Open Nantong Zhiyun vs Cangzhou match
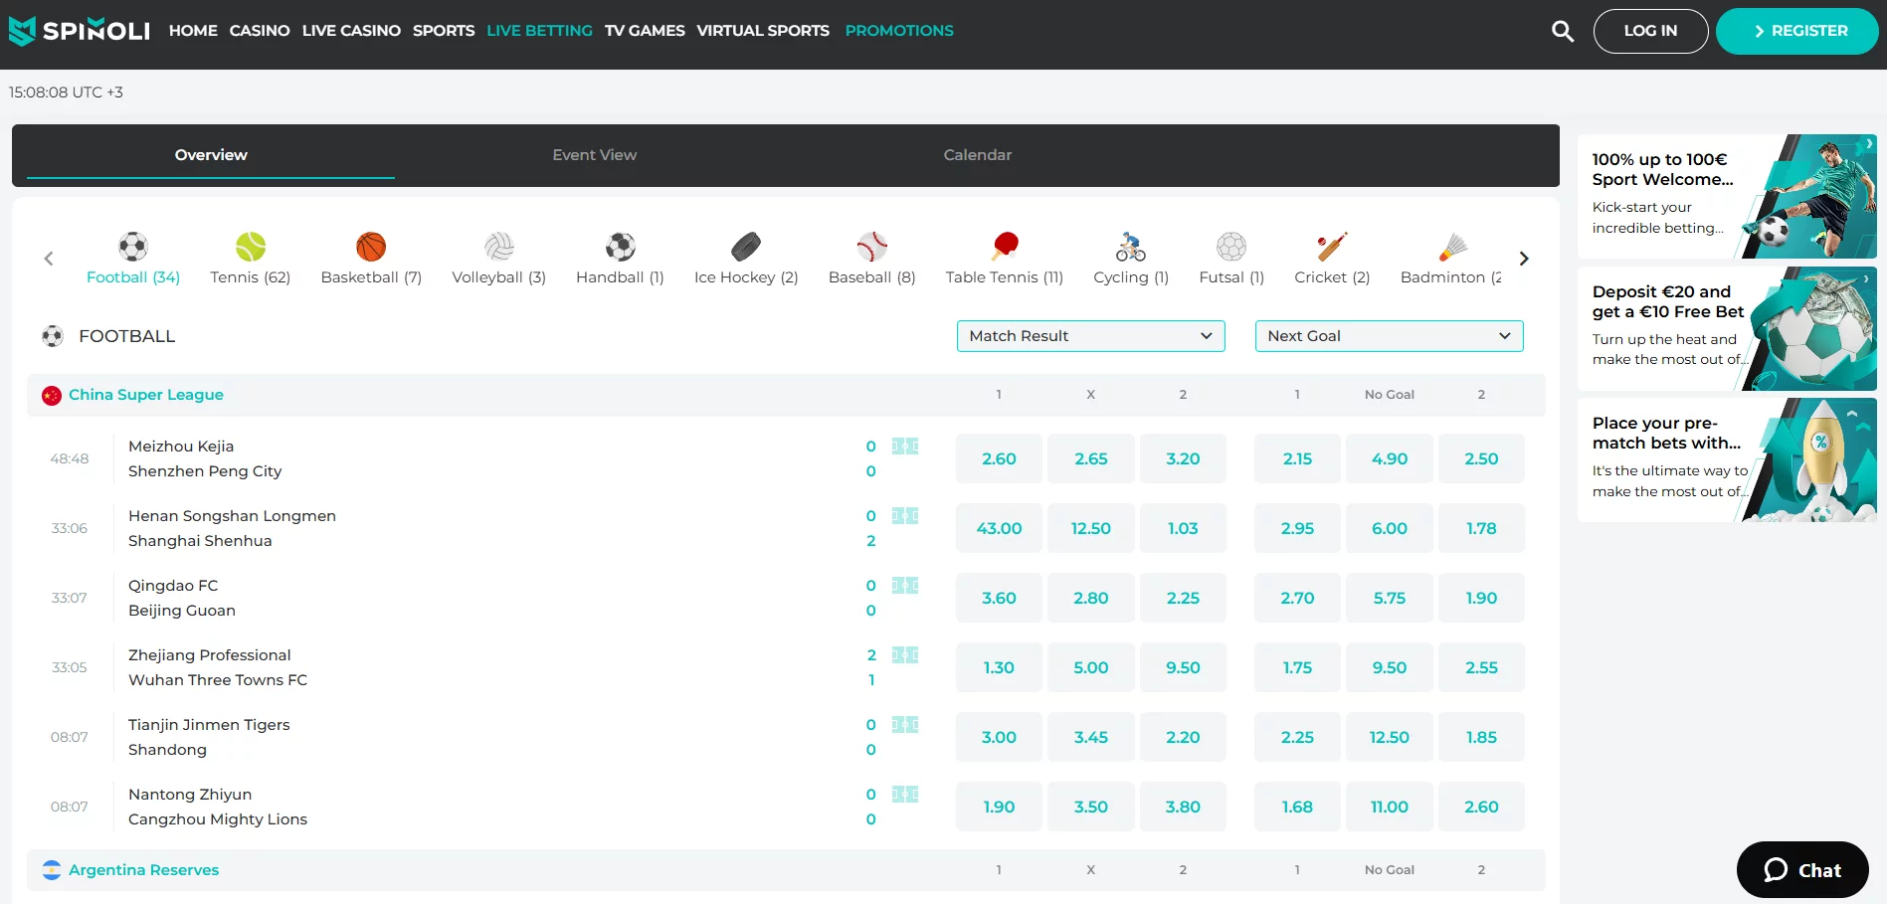Image resolution: width=1887 pixels, height=904 pixels. [x=218, y=807]
